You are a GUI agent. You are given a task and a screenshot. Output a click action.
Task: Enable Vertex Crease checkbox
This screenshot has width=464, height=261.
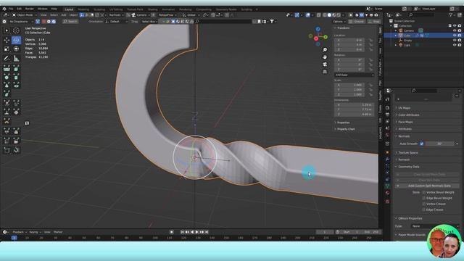(423, 204)
